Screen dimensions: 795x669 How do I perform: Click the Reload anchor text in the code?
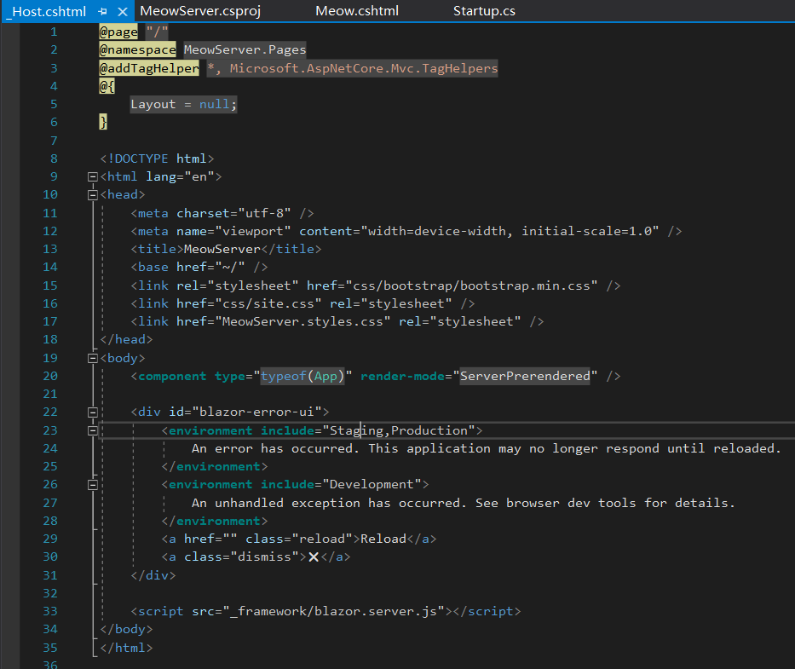pyautogui.click(x=383, y=538)
